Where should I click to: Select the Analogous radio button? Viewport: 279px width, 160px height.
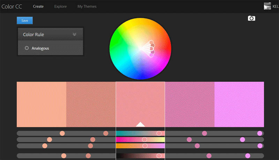click(27, 48)
